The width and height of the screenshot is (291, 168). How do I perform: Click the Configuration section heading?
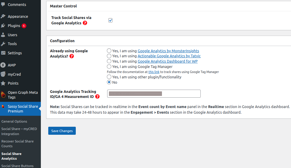62,41
